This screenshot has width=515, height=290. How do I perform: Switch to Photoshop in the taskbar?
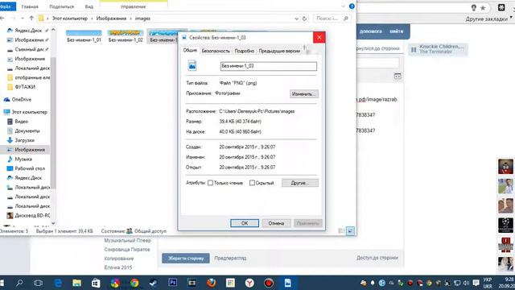(x=172, y=283)
